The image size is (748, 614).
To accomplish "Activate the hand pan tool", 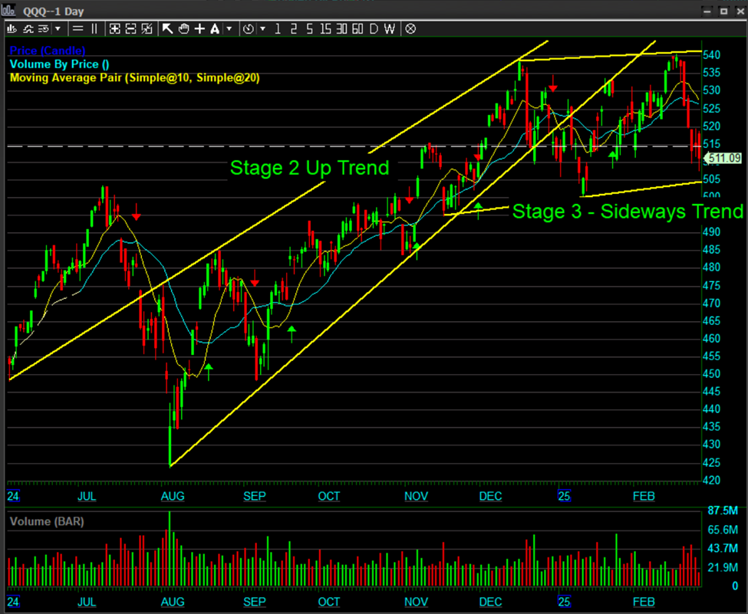I will pyautogui.click(x=183, y=28).
